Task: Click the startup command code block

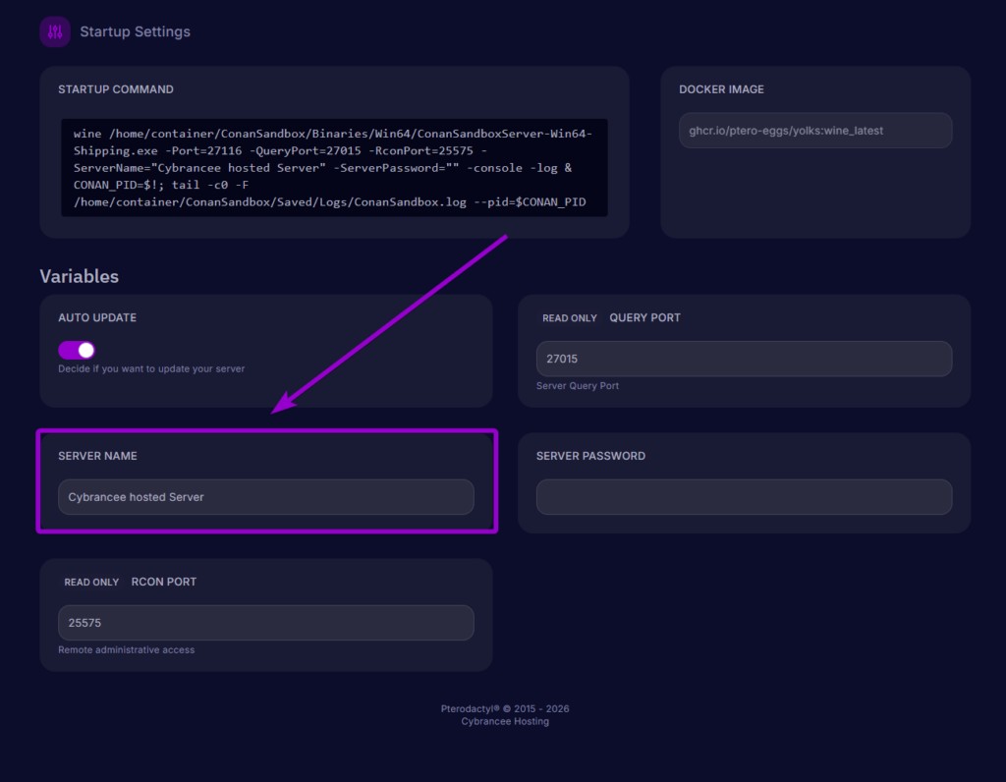Action: click(x=334, y=167)
